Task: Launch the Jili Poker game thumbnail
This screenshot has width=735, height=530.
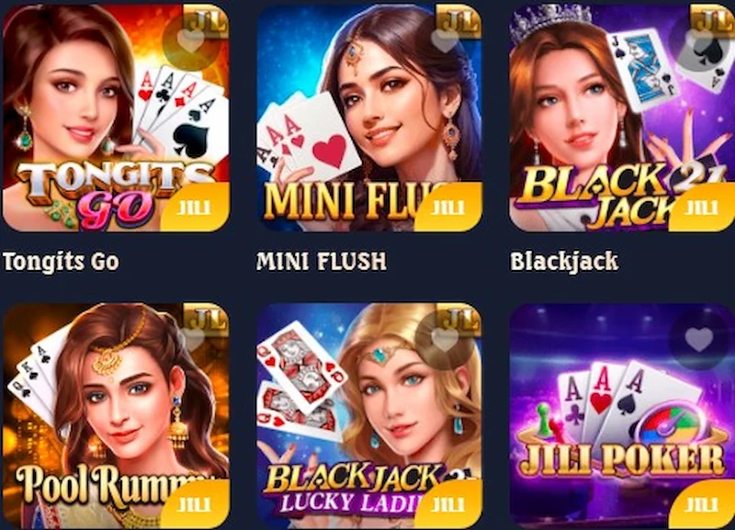Action: [x=622, y=416]
